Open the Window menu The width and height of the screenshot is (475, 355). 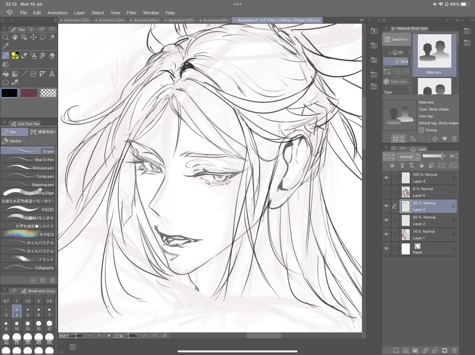coord(151,13)
